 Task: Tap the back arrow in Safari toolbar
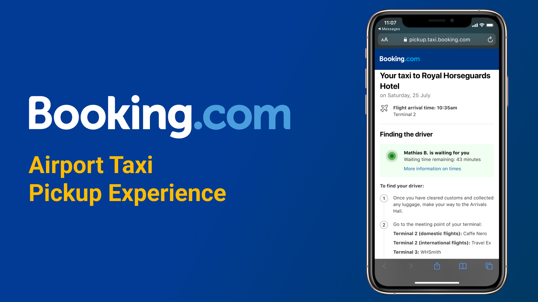(385, 266)
